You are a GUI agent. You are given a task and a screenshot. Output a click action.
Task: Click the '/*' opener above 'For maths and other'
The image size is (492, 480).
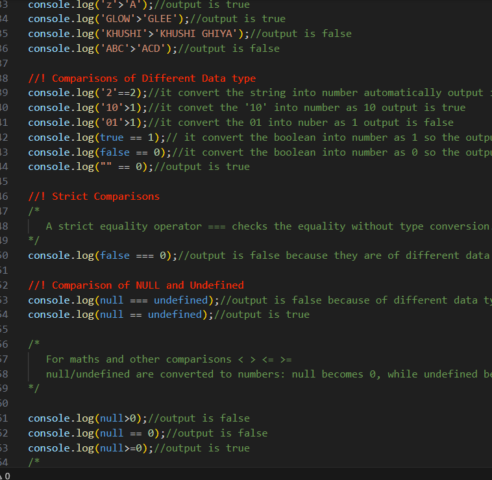coord(34,344)
